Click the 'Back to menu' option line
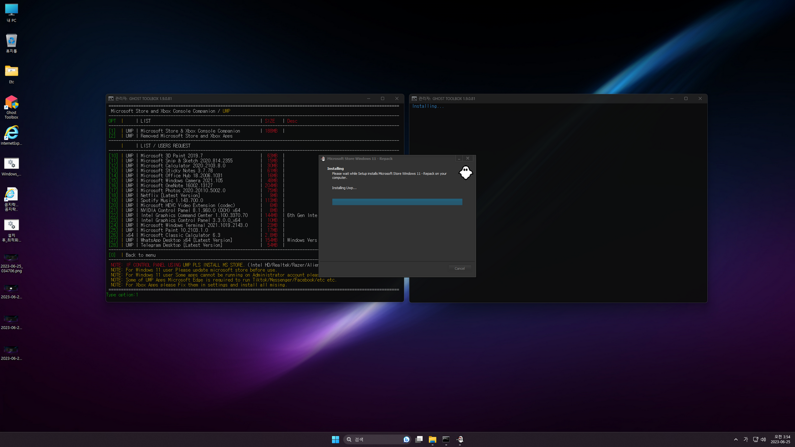This screenshot has width=795, height=447. [x=140, y=255]
